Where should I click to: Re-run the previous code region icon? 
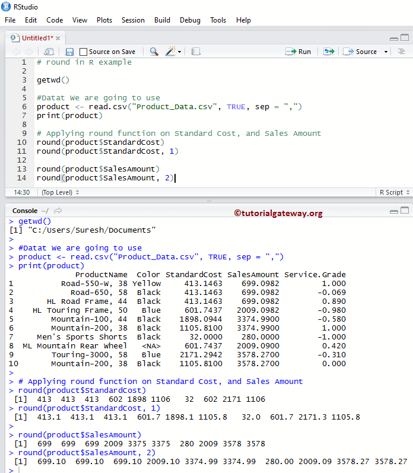click(x=329, y=52)
